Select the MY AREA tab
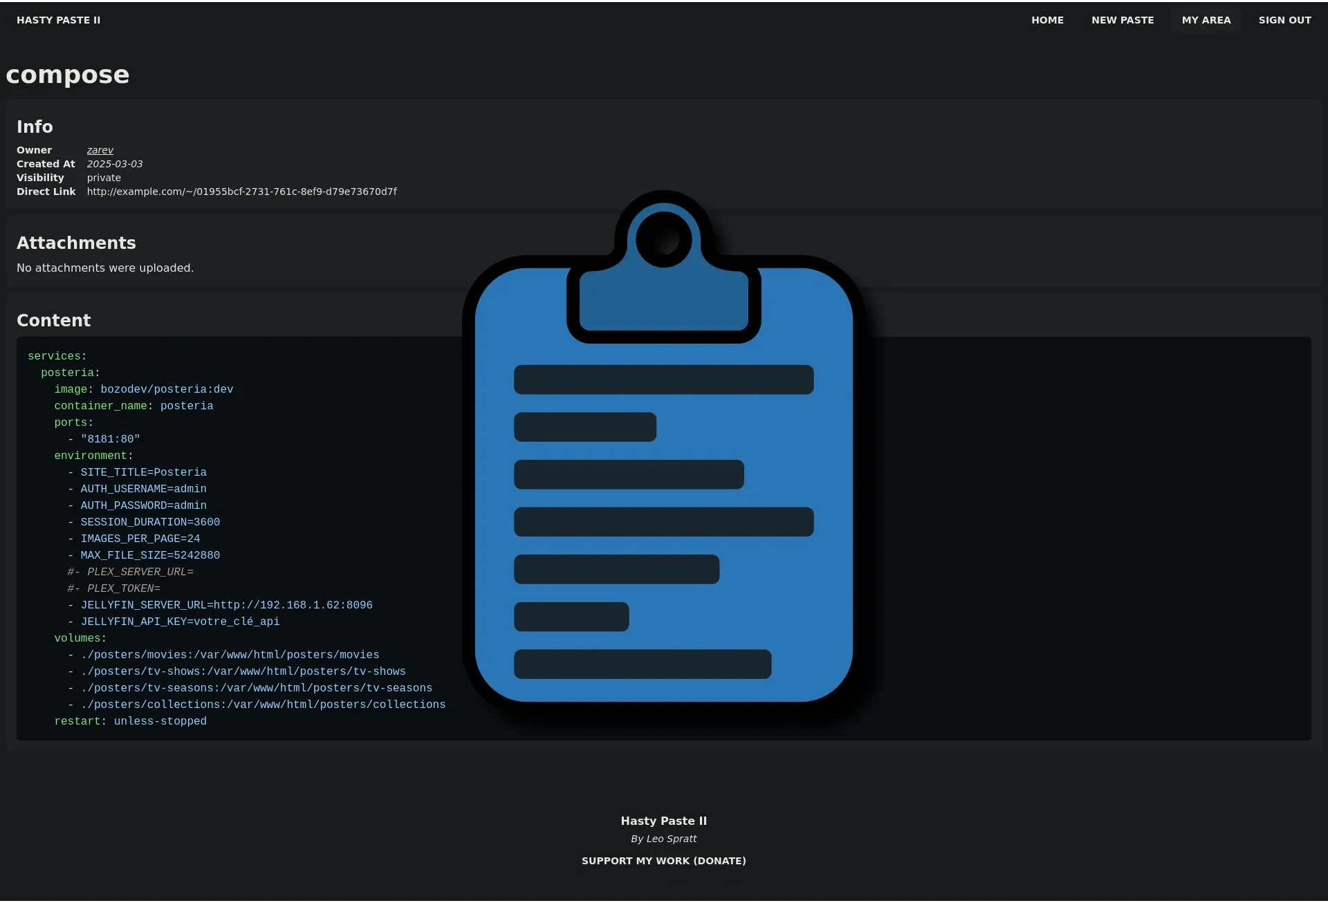This screenshot has width=1328, height=903. [1206, 20]
